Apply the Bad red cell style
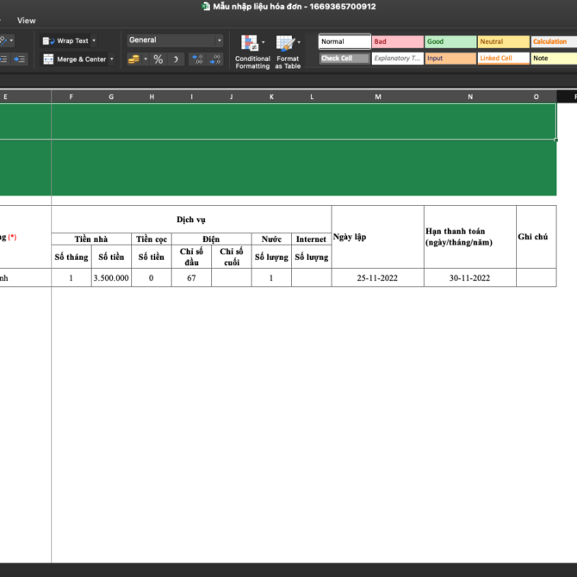Viewport: 577px width, 577px height. [397, 41]
